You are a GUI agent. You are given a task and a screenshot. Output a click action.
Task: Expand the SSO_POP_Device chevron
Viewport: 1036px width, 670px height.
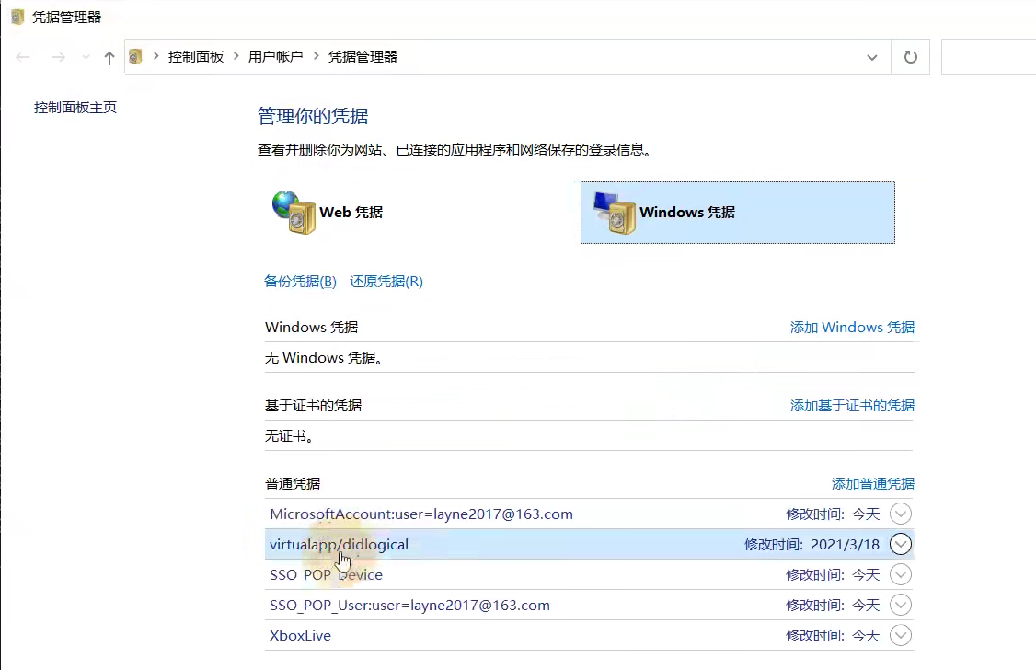point(901,574)
